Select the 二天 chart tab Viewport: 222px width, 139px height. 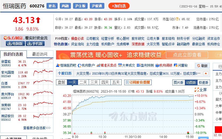(x=83, y=82)
